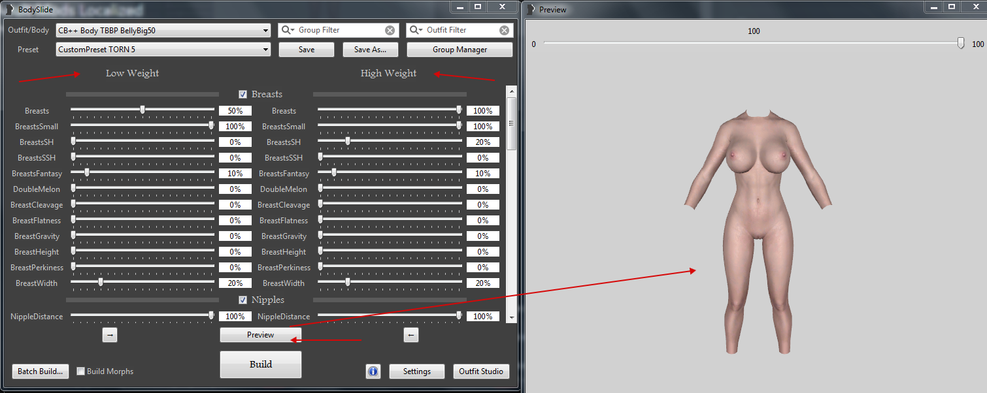Enable the Build Morphs checkbox
Image resolution: width=987 pixels, height=393 pixels.
point(81,371)
